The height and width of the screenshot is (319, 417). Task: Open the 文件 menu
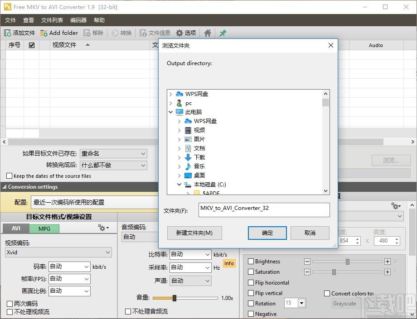click(x=10, y=20)
